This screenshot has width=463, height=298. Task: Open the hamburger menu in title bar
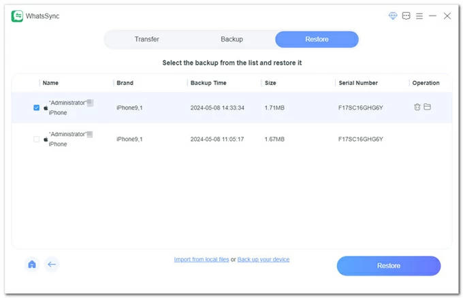pos(419,16)
